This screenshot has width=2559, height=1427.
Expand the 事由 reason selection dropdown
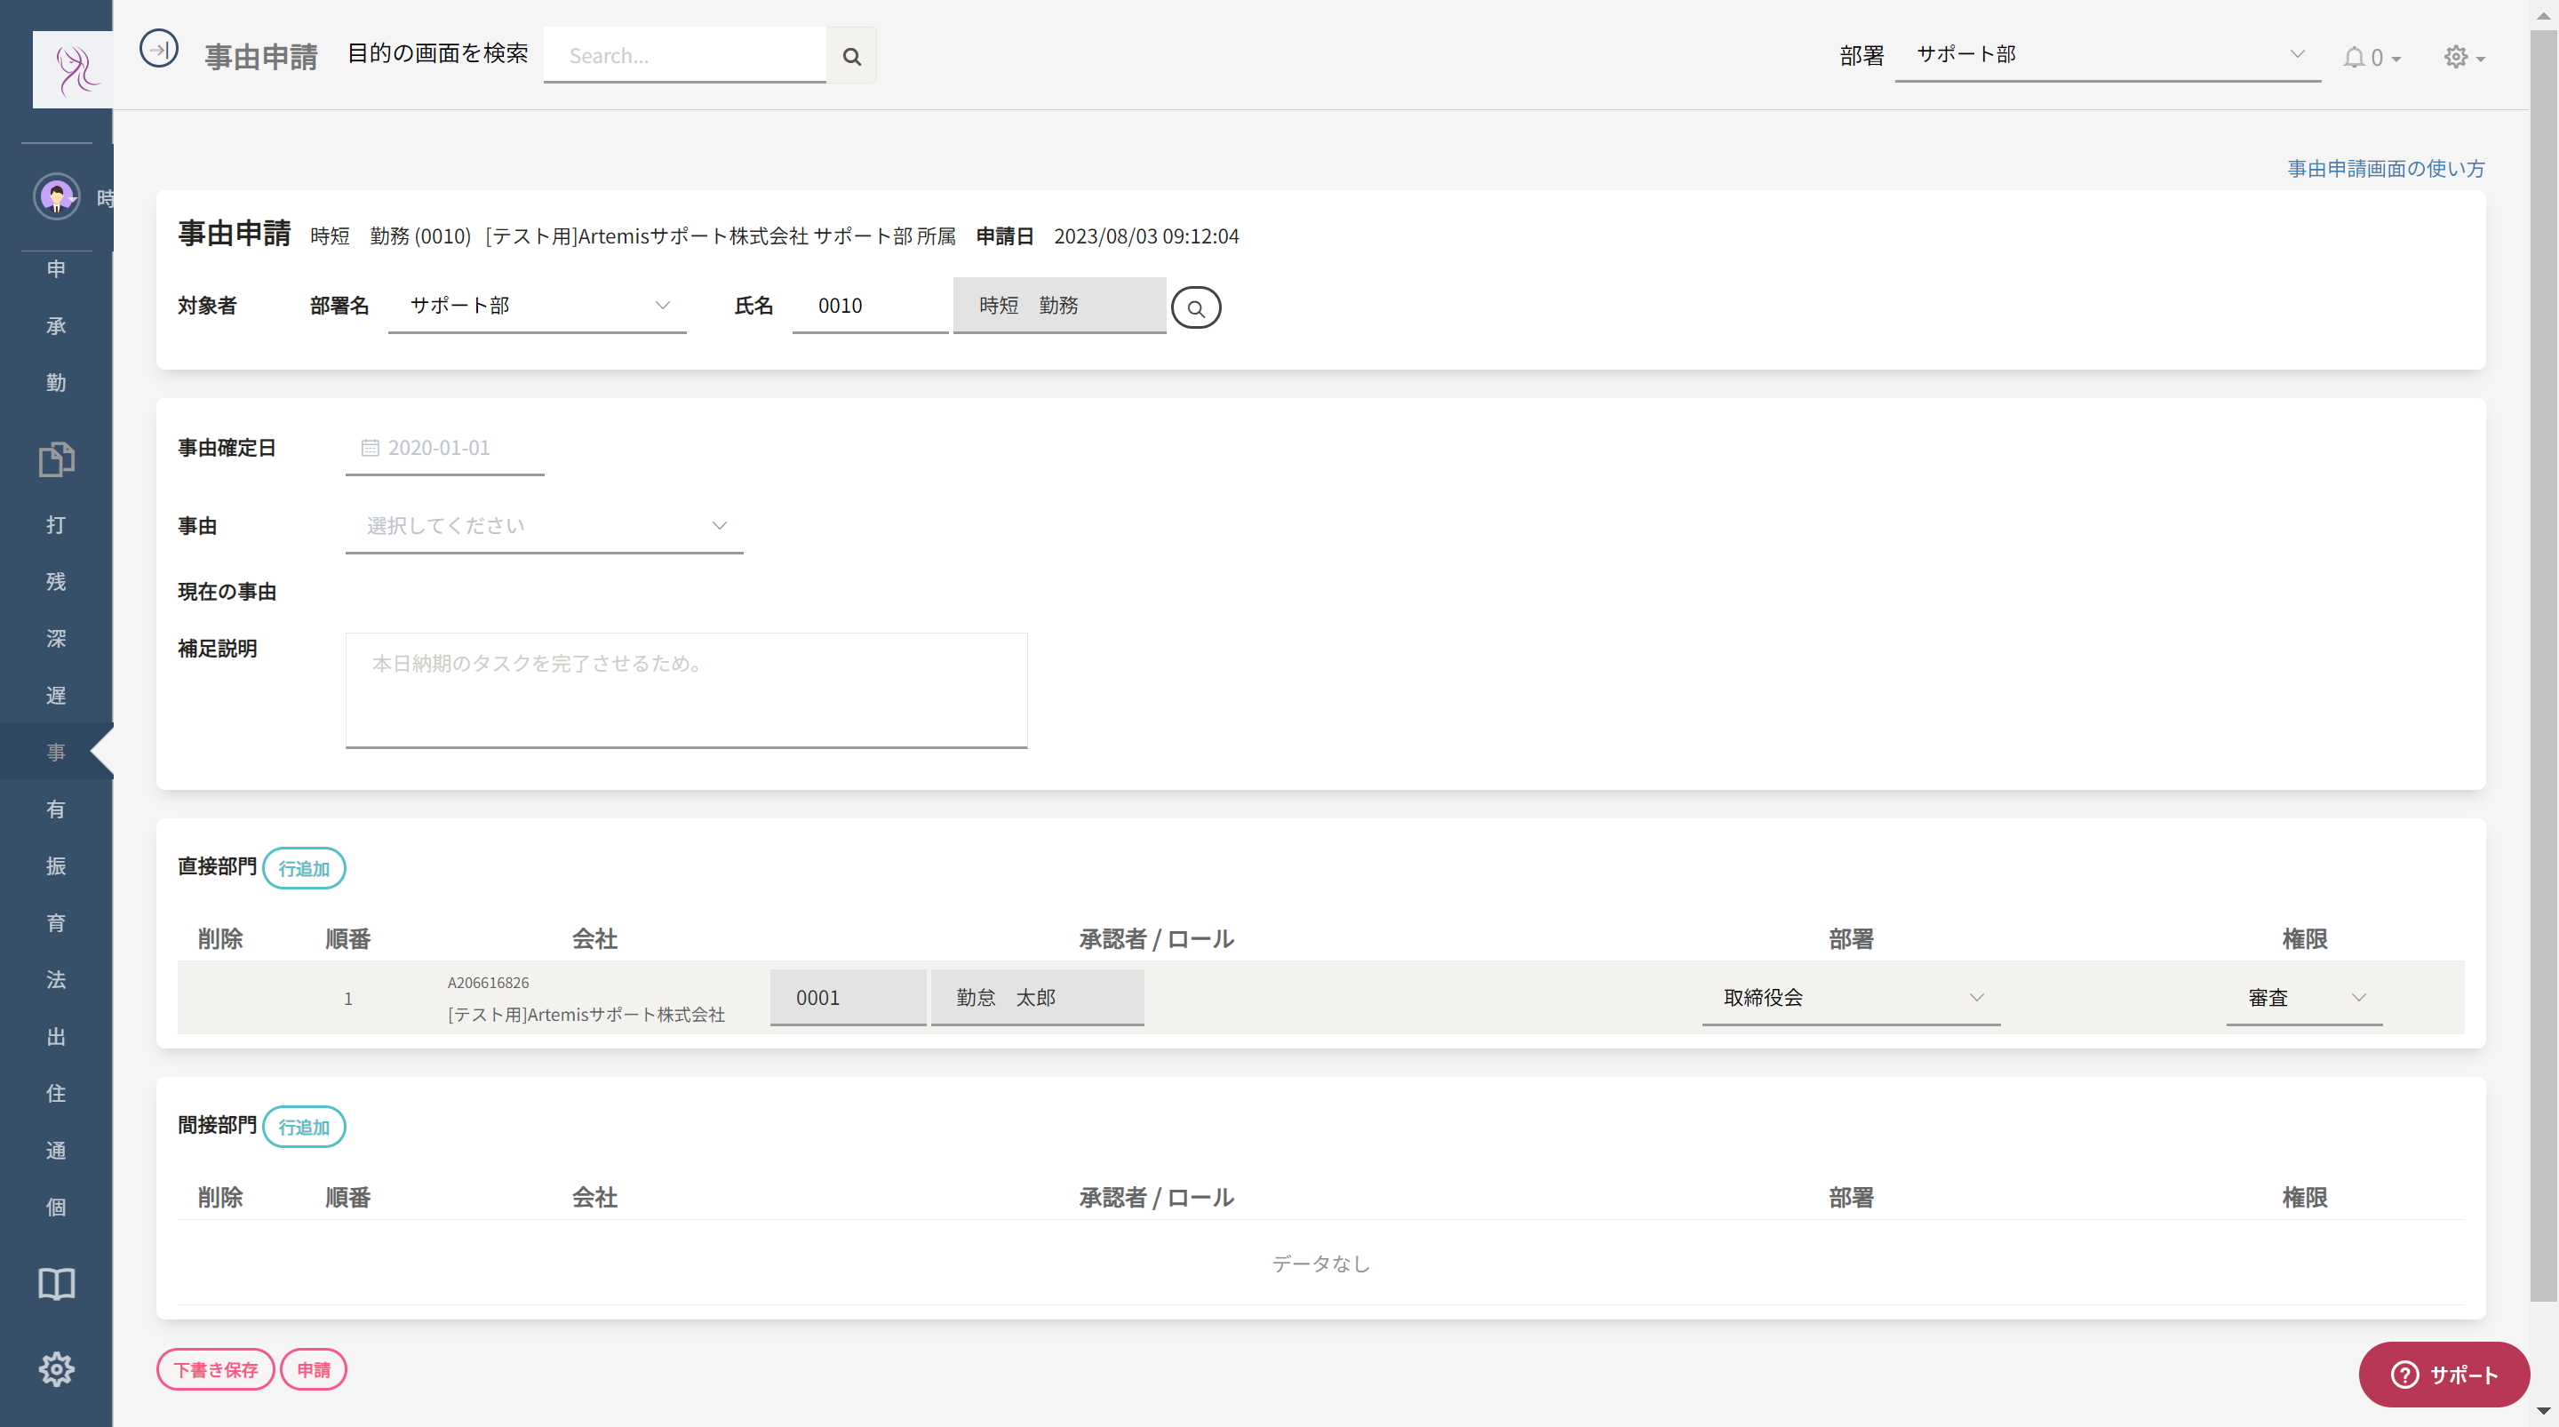[545, 526]
